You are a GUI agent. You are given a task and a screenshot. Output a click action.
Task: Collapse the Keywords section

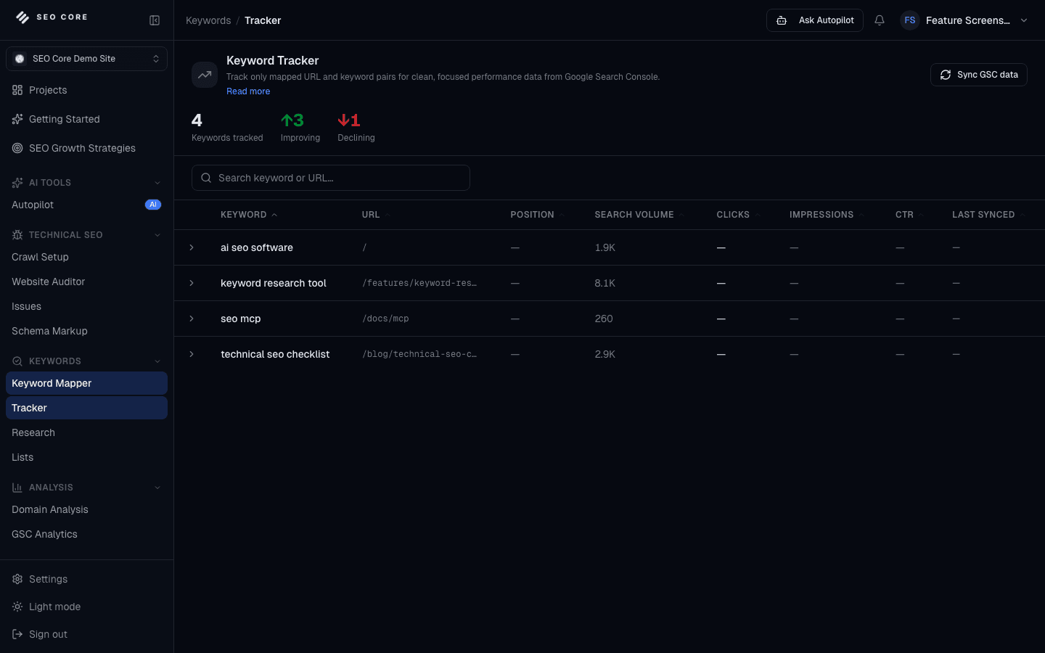(157, 361)
